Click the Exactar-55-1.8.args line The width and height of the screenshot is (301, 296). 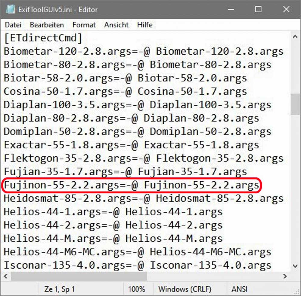click(131, 145)
